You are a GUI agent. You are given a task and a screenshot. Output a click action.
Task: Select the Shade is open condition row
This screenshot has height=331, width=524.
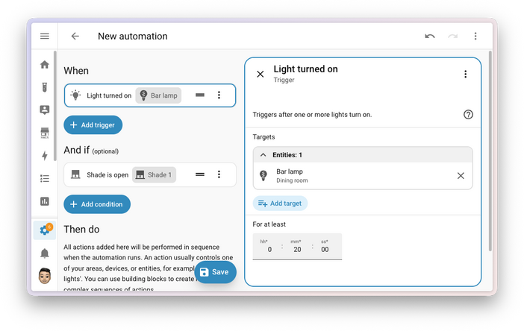(x=150, y=174)
